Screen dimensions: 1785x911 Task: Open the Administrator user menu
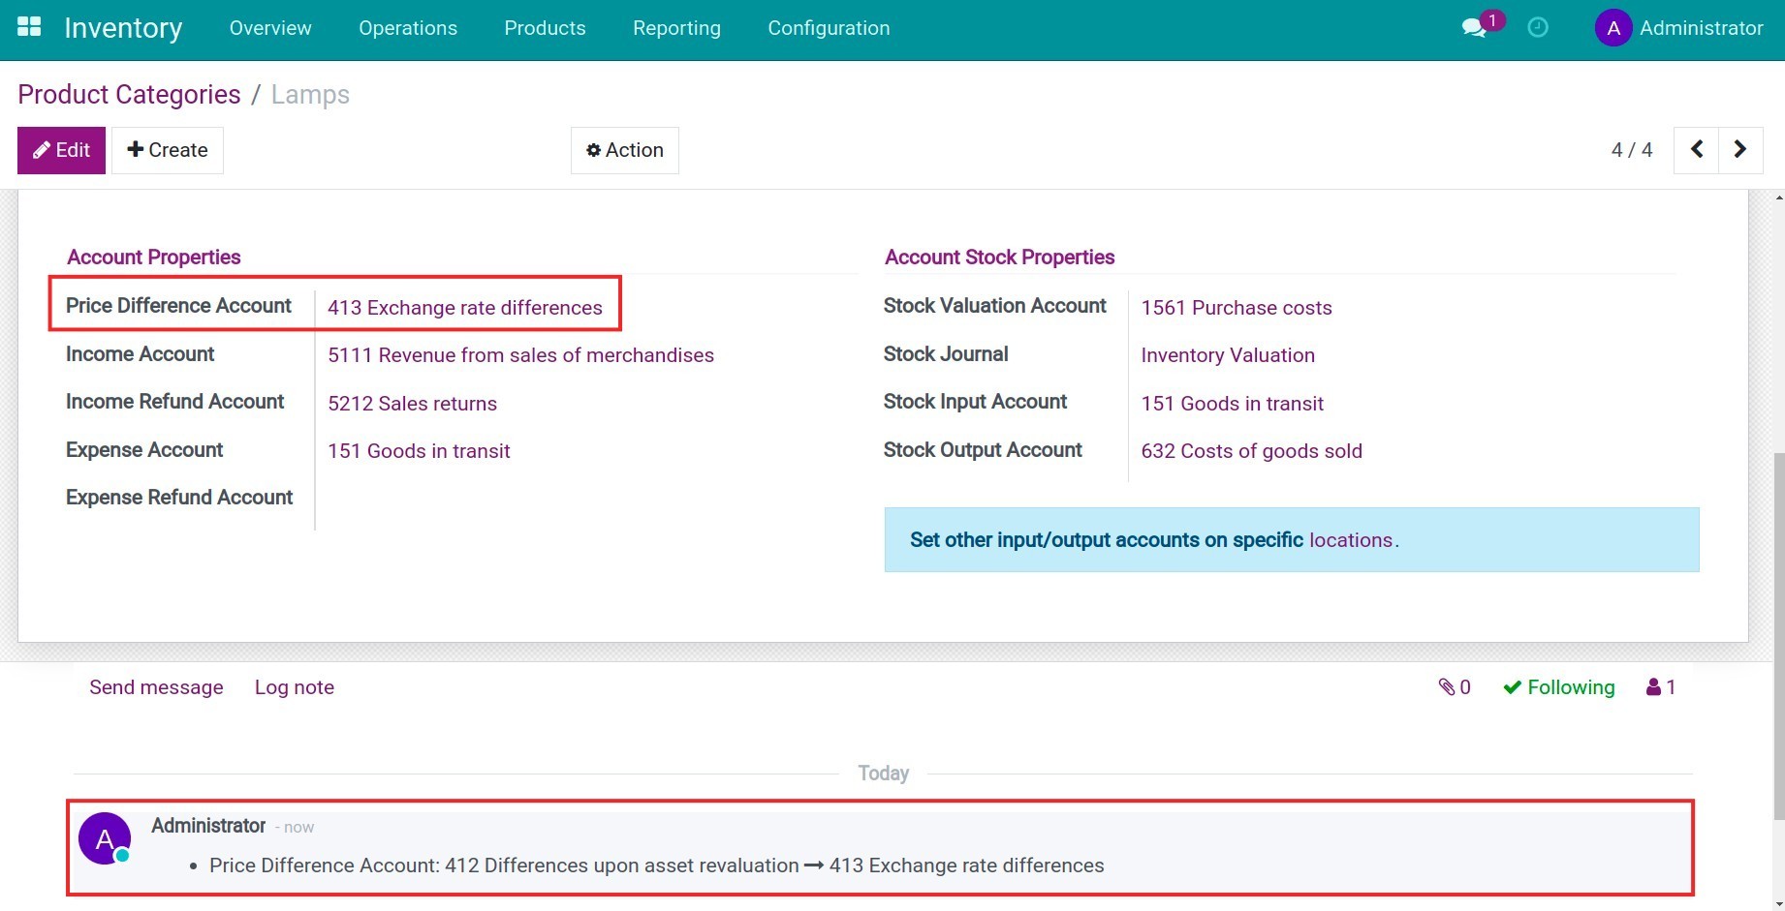coord(1702,27)
